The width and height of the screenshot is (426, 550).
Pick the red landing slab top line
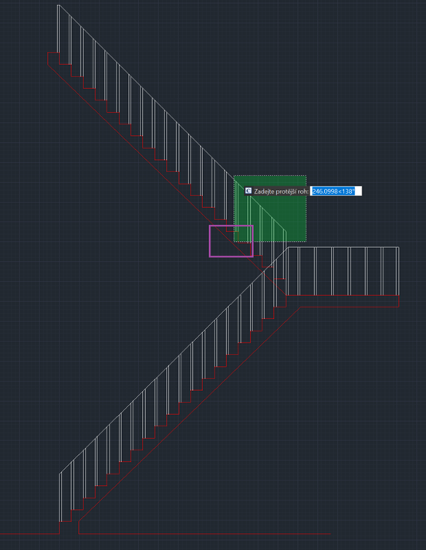(x=343, y=295)
